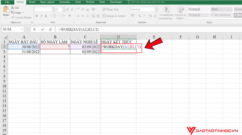242x135 pixels.
Task: Click the Insert Function fx icon
Action: click(x=50, y=29)
